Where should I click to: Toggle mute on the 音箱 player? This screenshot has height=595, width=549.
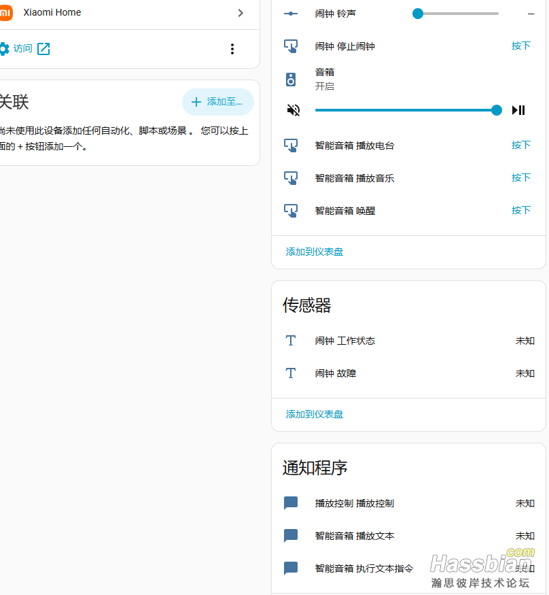[293, 110]
